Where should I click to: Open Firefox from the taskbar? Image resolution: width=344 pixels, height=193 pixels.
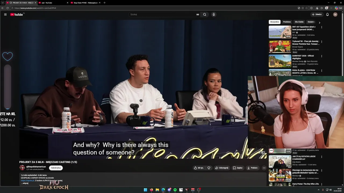click(151, 190)
